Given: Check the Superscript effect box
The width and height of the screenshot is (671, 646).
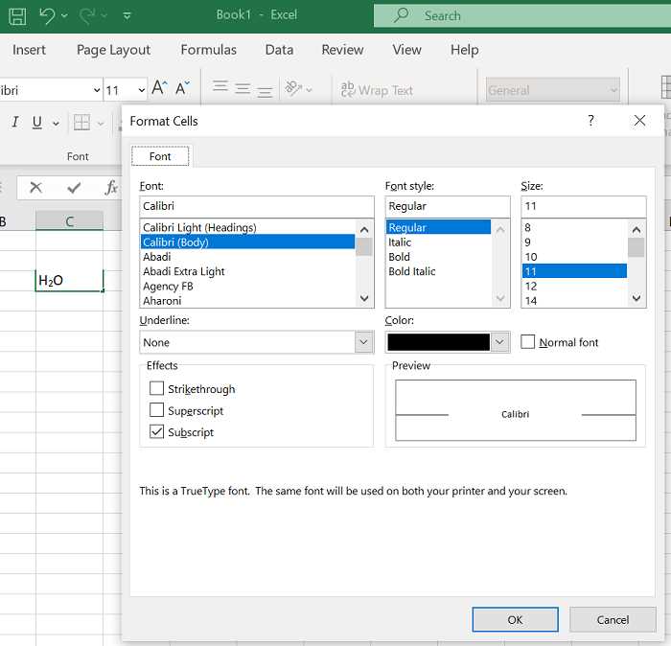Looking at the screenshot, I should [156, 410].
